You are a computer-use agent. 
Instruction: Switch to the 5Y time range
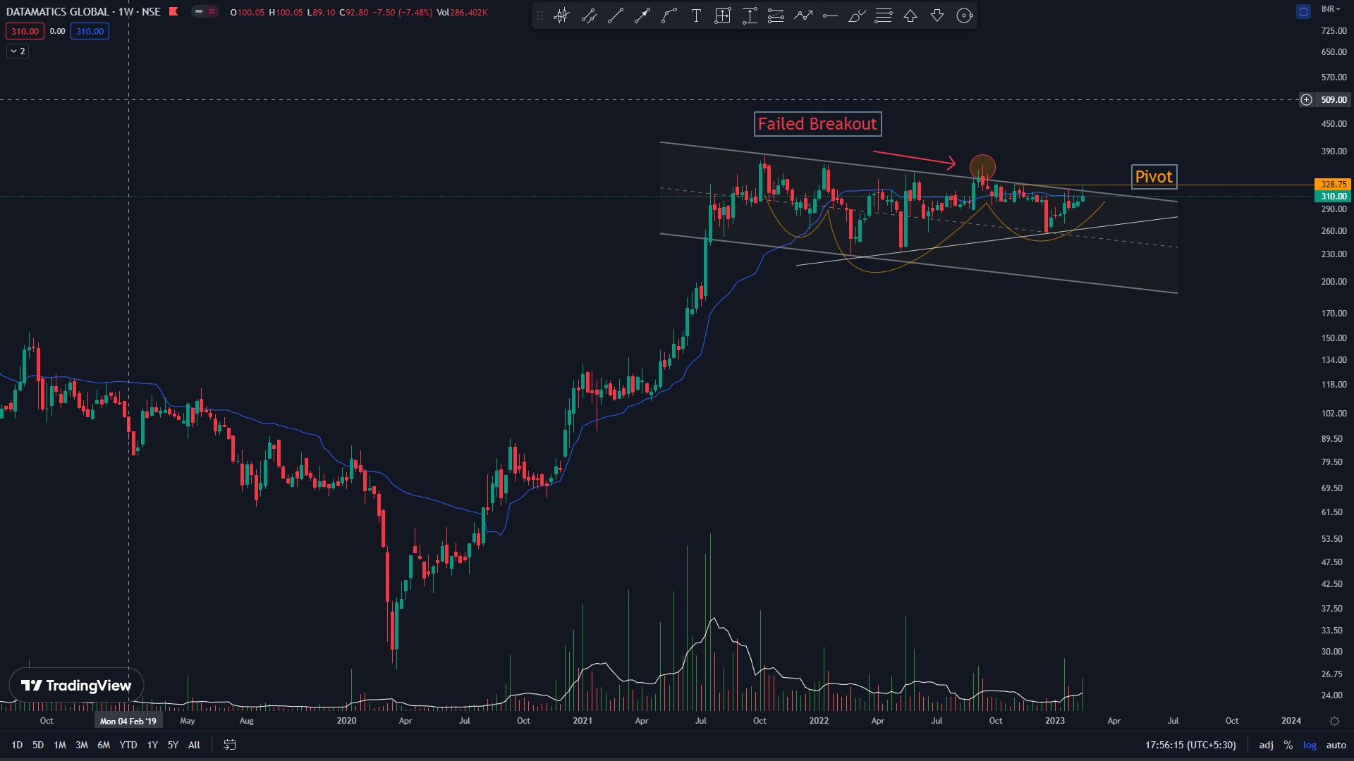coord(173,745)
